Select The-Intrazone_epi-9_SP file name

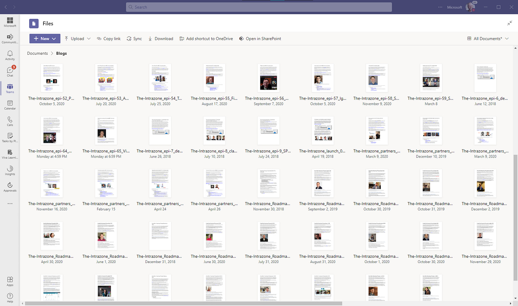pos(268,151)
